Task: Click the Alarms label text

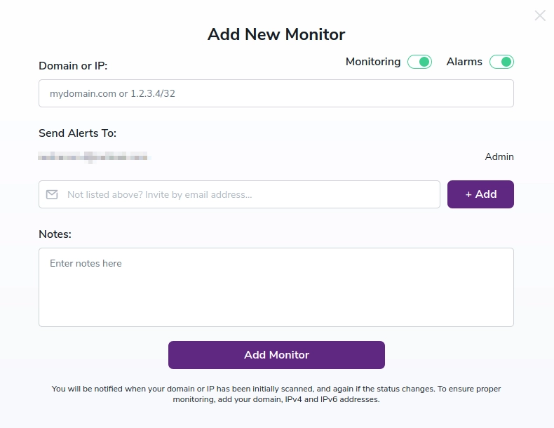Action: (464, 62)
